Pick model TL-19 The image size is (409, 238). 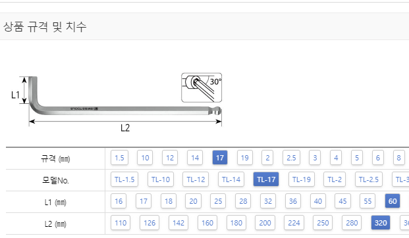pos(302,179)
